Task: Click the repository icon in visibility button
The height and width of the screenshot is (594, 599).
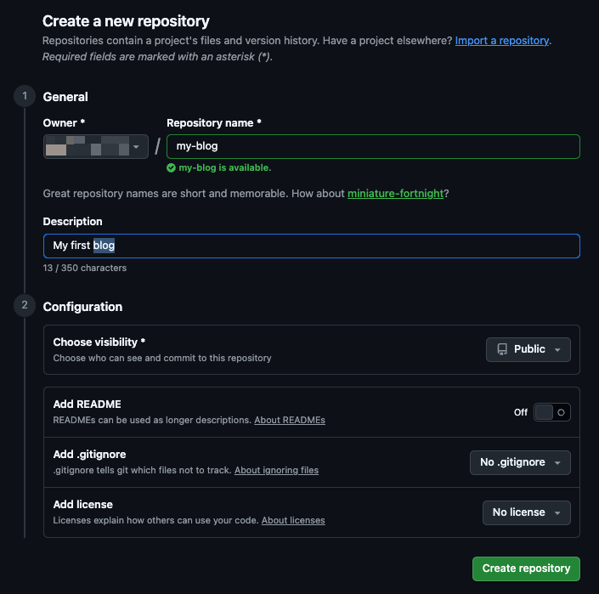Action: [502, 349]
